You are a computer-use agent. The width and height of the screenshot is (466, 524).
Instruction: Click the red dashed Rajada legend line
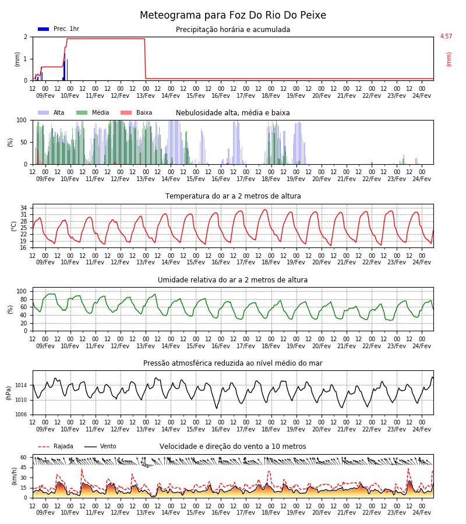pos(44,447)
